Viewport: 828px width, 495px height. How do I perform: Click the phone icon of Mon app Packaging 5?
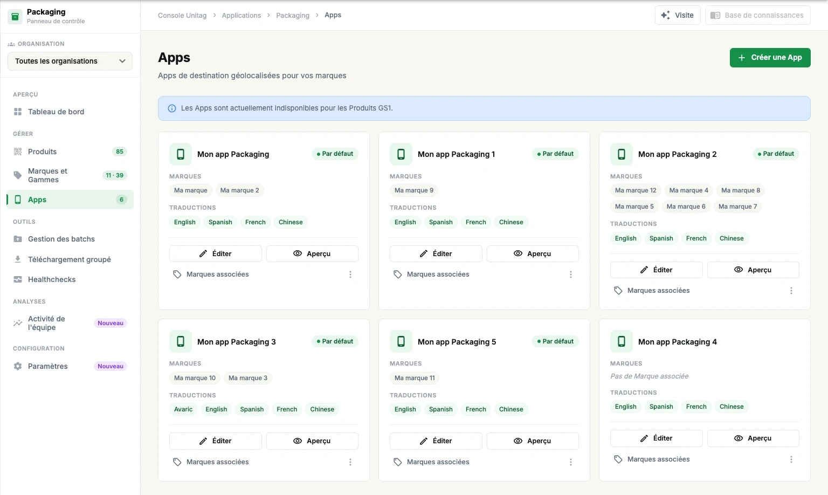(x=401, y=341)
